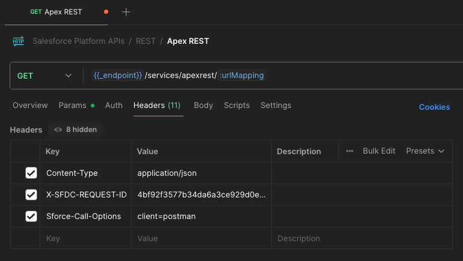This screenshot has height=261, width=463.
Task: Click the three-dots header options icon
Action: pyautogui.click(x=349, y=151)
